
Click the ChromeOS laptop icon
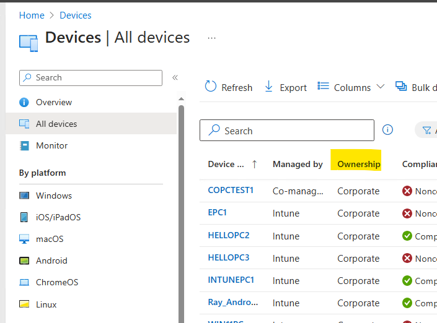pos(24,282)
